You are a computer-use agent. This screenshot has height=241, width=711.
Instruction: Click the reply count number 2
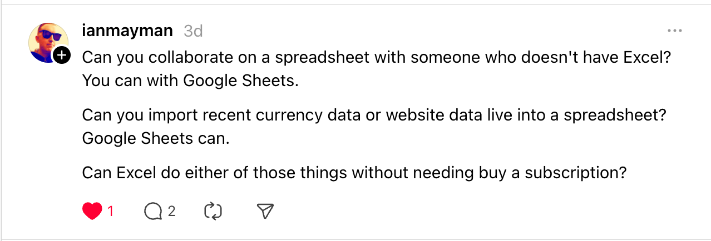[171, 211]
